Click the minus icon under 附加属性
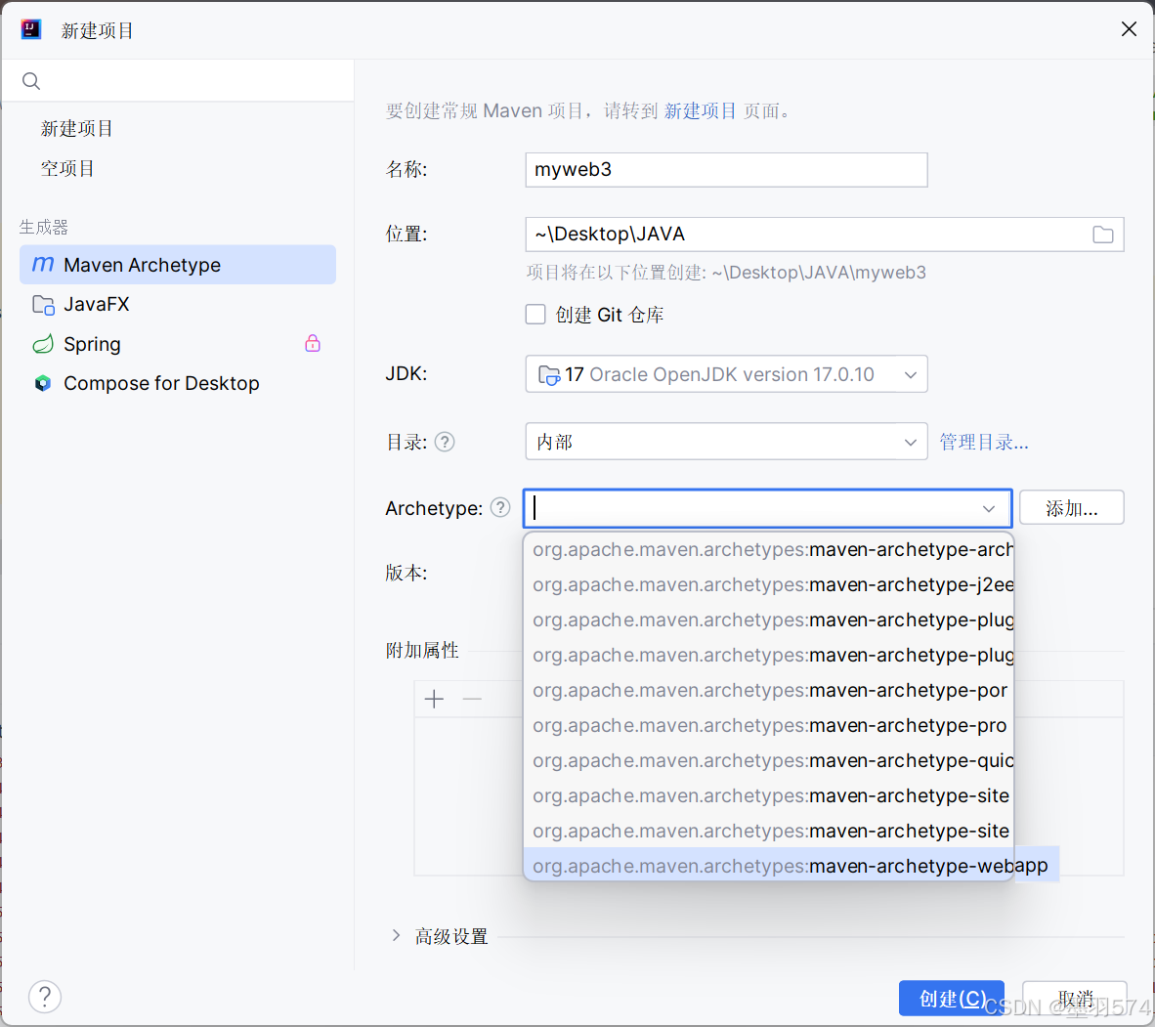The image size is (1155, 1027). (472, 699)
